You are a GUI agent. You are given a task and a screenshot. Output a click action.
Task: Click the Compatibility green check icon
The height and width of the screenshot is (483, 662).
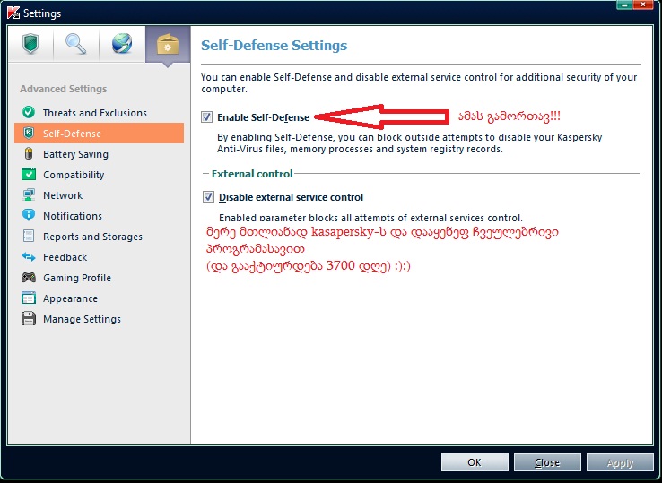point(29,174)
